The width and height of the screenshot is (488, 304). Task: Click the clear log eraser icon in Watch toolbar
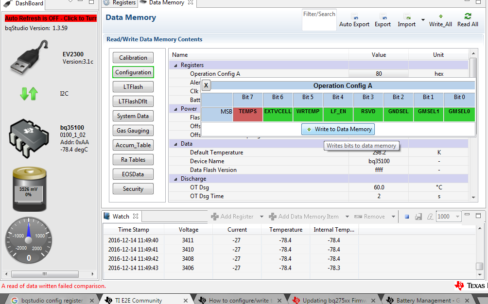tap(430, 217)
